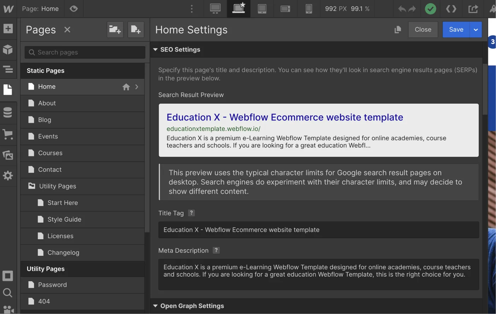The image size is (496, 314).
Task: Open the Page: Home menu
Action: click(x=40, y=9)
